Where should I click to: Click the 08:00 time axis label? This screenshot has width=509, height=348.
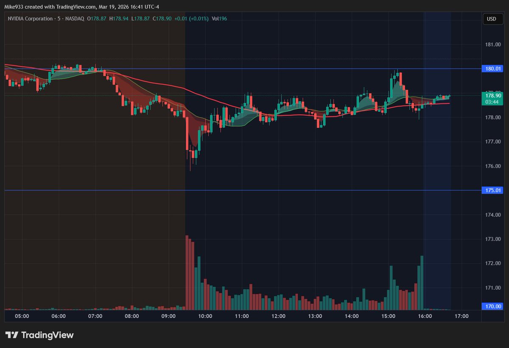tap(132, 316)
